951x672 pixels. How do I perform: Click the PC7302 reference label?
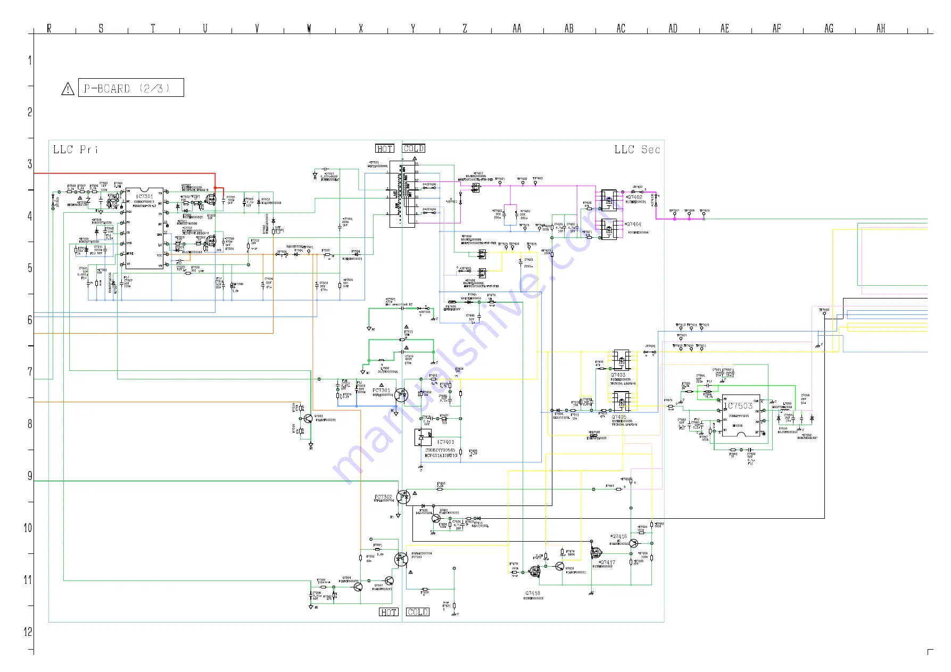(x=383, y=497)
